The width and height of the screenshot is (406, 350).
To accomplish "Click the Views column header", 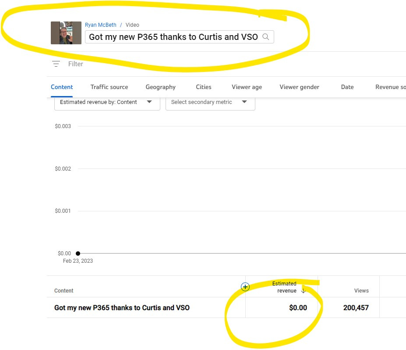I will click(361, 291).
